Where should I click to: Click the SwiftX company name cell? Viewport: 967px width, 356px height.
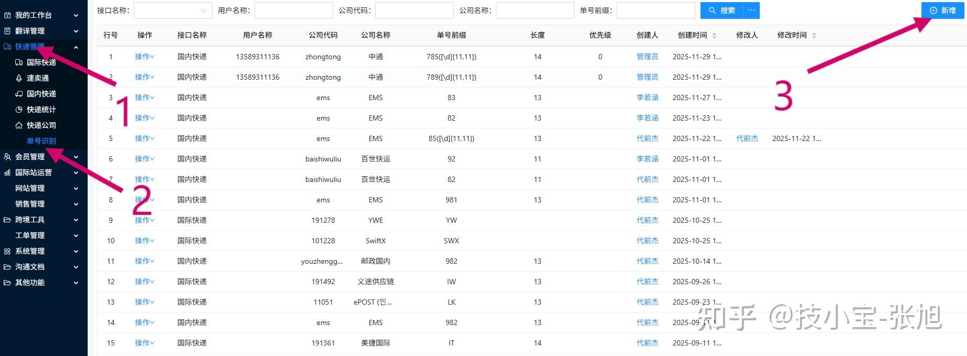coord(376,241)
